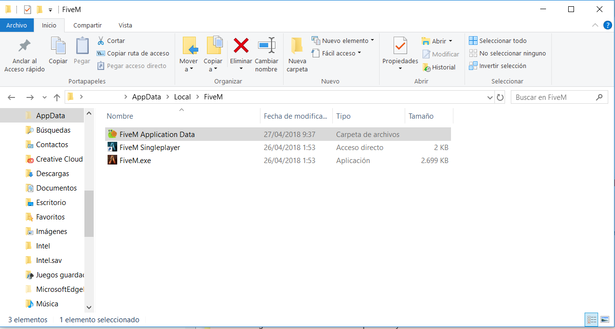Collapse the ribbon with the chevron
Screen dimensions: 615x329
(x=595, y=25)
